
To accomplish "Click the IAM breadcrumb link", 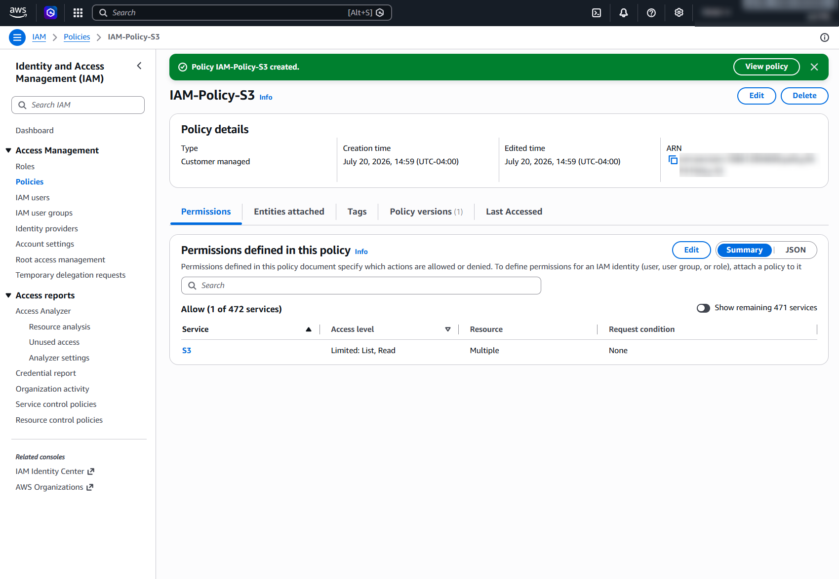I will click(39, 37).
